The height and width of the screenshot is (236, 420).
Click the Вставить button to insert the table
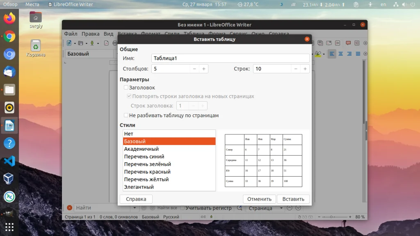(x=293, y=199)
